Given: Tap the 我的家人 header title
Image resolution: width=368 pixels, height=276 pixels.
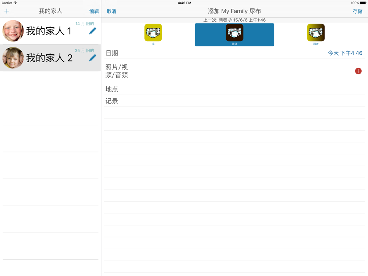Looking at the screenshot, I should click(x=50, y=11).
